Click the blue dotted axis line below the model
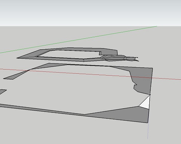 point(148,130)
